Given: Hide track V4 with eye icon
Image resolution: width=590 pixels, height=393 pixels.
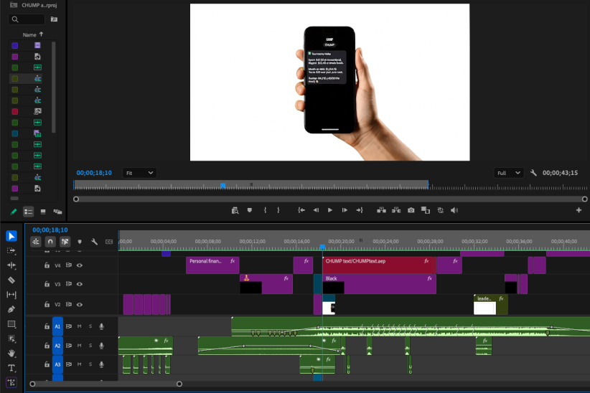Looking at the screenshot, I should tap(80, 265).
